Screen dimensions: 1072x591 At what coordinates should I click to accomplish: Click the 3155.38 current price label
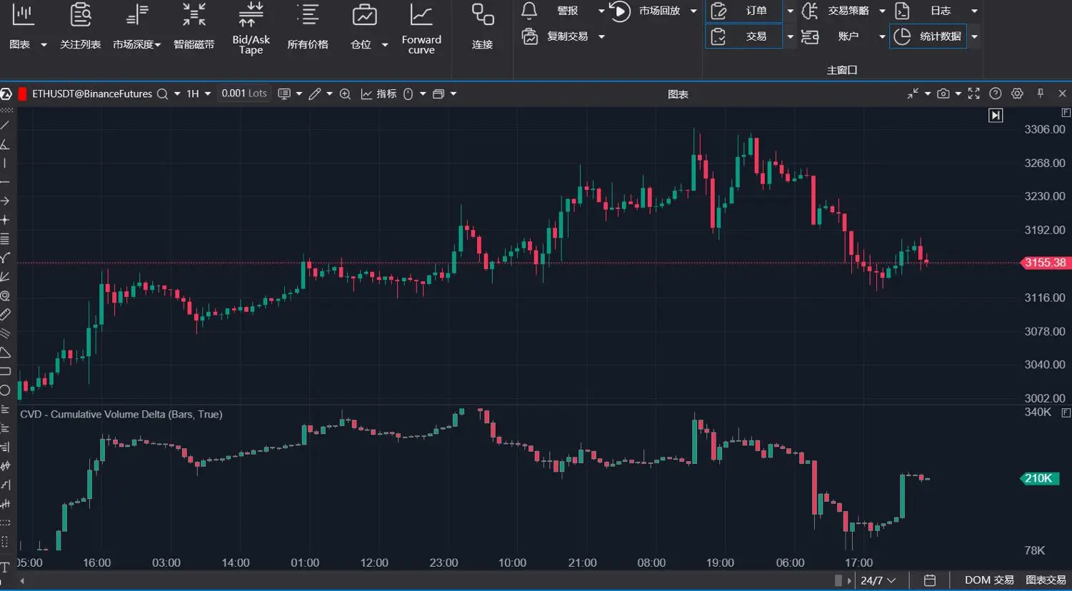(1046, 263)
